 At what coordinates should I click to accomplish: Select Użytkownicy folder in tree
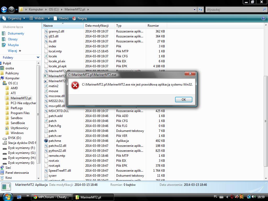point(19,128)
